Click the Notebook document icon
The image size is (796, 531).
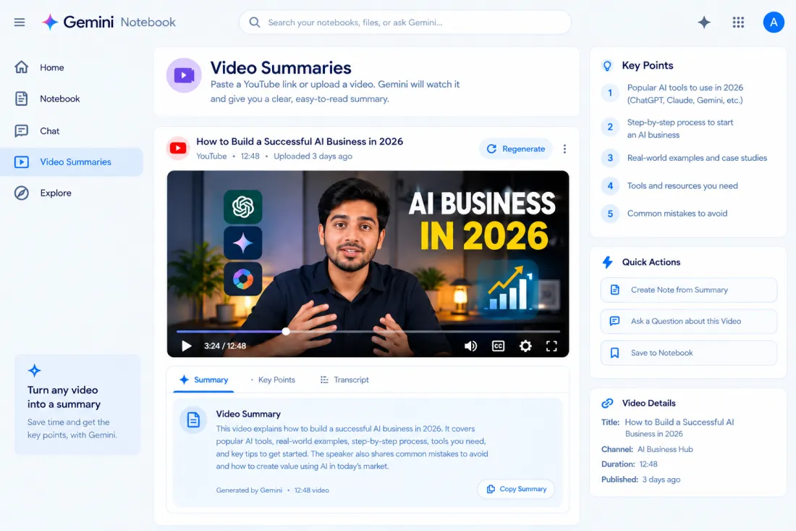click(x=21, y=99)
